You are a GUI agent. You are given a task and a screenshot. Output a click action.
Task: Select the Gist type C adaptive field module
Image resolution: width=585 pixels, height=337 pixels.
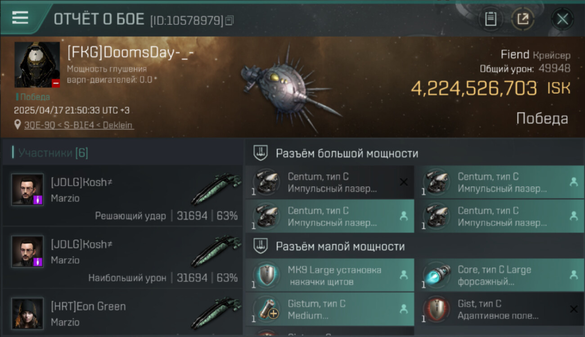[499, 309]
